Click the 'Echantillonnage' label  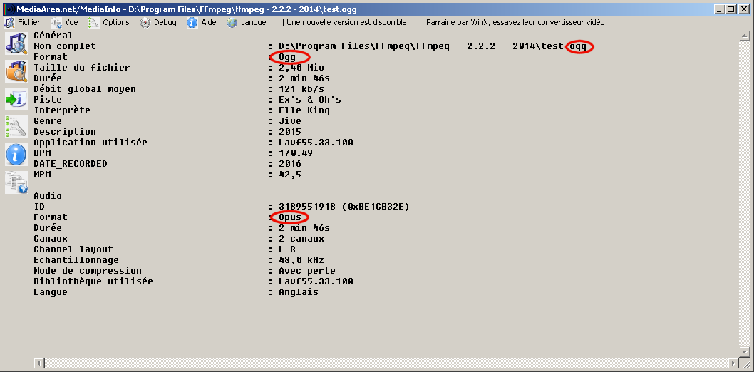tap(76, 260)
